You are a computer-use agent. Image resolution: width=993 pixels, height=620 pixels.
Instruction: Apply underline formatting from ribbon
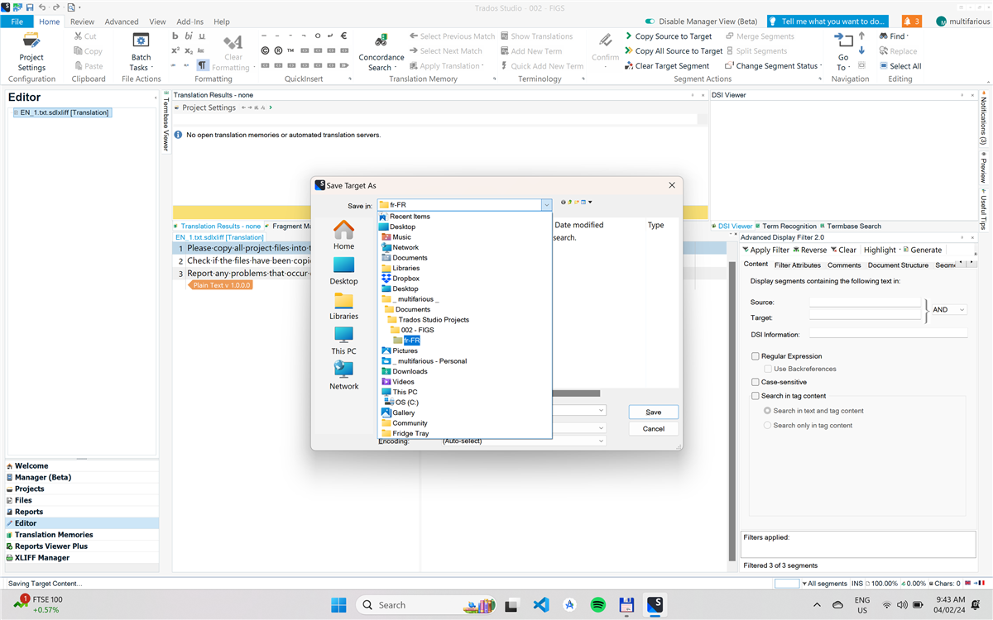point(202,36)
